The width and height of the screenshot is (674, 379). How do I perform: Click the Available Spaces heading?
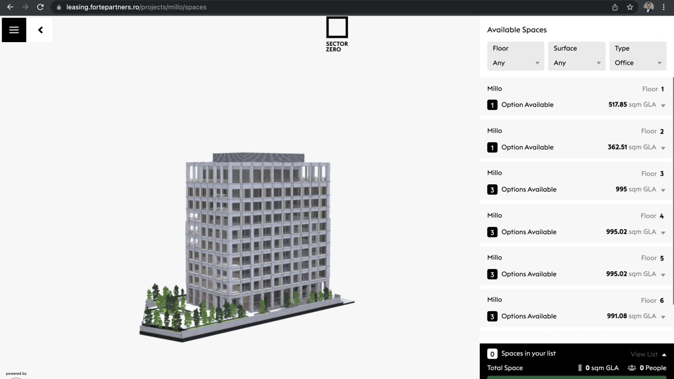pos(517,29)
